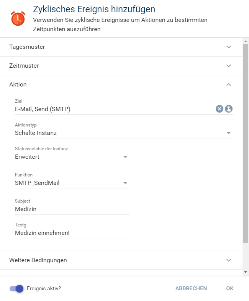Click the vertical scrollbar thumb

[246, 142]
